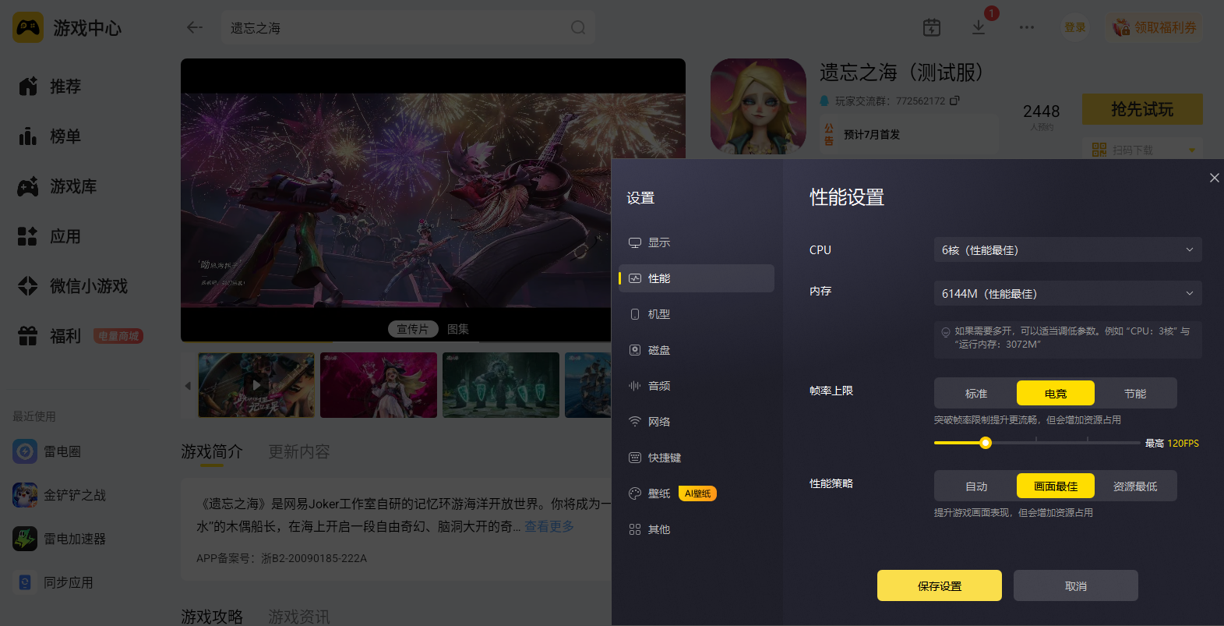1224x626 pixels.
Task: Set performance strategy to 自动
Action: [x=976, y=486]
